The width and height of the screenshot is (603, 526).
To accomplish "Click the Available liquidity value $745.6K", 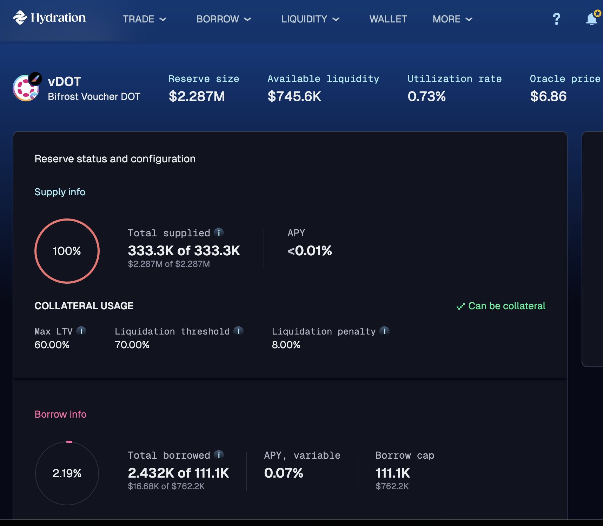I will coord(294,96).
